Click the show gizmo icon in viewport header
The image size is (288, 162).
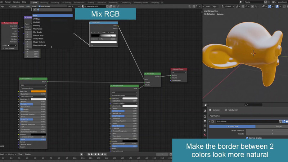269,6
